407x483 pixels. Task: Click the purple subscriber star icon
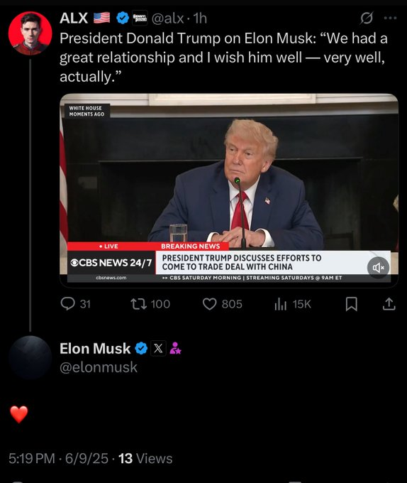coord(175,348)
